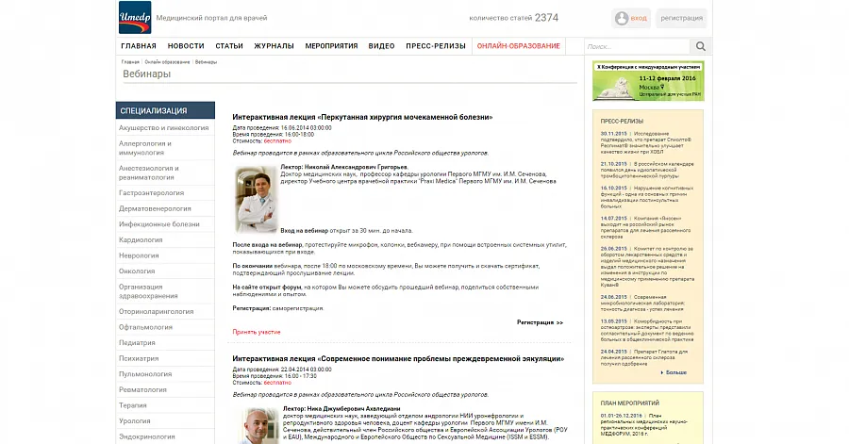Image resolution: width=849 pixels, height=444 pixels.
Task: Click the Вебинары breadcrumb link
Action: (x=206, y=62)
